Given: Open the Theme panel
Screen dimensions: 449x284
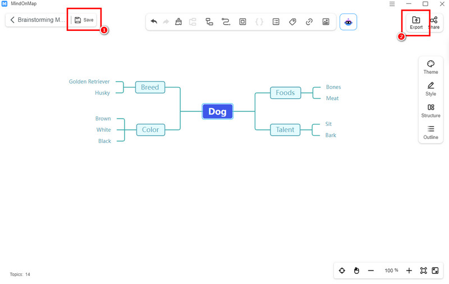Looking at the screenshot, I should pyautogui.click(x=430, y=67).
